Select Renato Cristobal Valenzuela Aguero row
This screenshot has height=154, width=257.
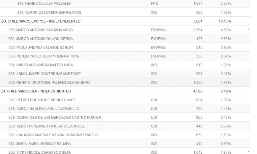click(x=48, y=83)
